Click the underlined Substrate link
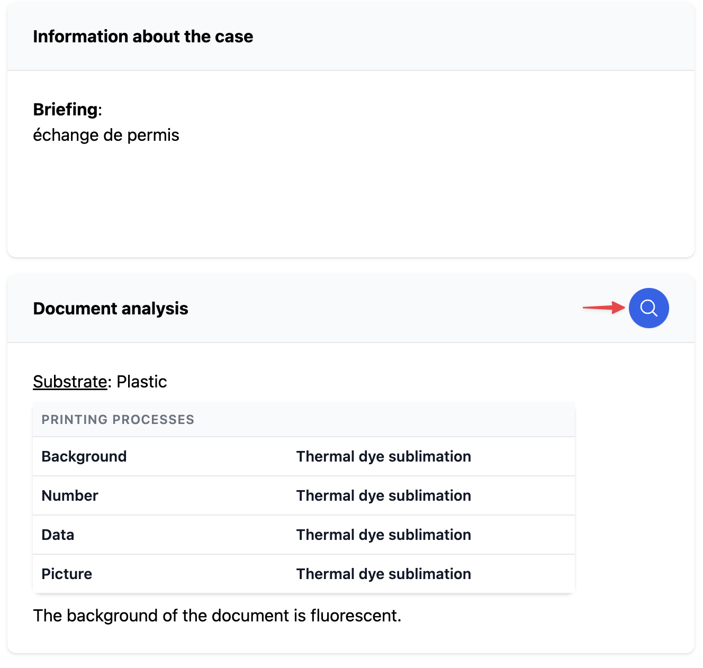703x668 pixels. tap(70, 382)
